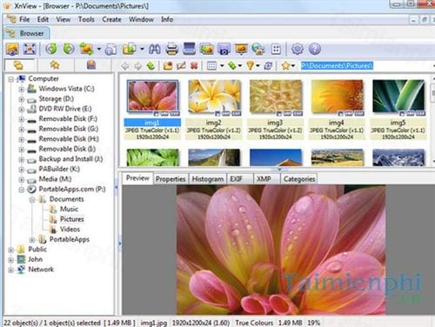This screenshot has height=327, width=435.
Task: Select Backup and Install (J:) drive
Action: click(70, 159)
